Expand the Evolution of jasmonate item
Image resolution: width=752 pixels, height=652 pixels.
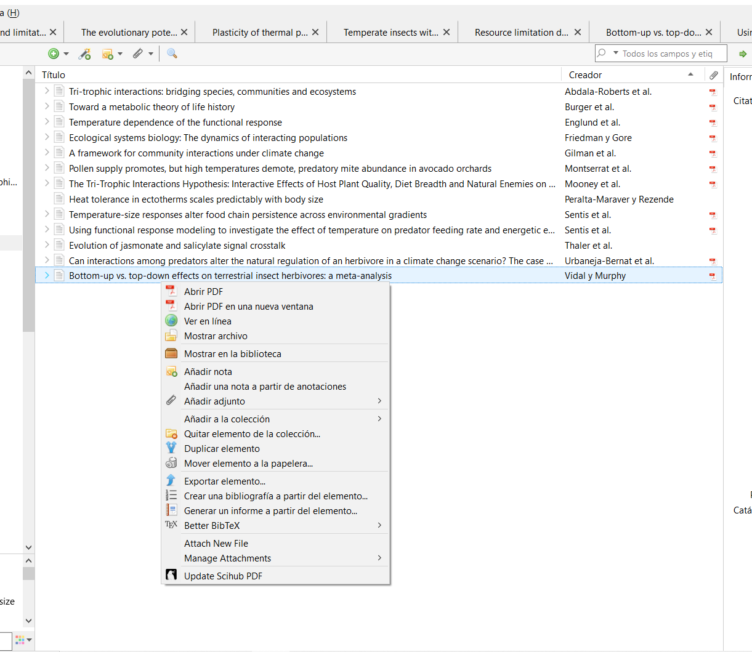(x=47, y=245)
